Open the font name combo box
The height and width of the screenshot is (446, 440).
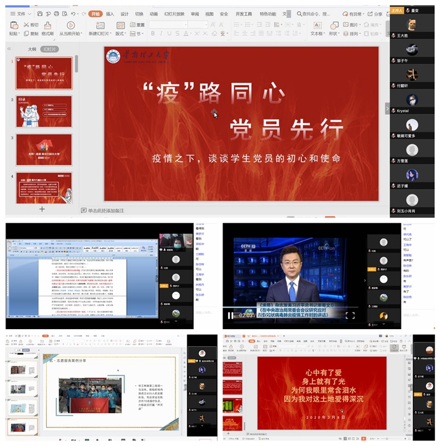pos(167,25)
